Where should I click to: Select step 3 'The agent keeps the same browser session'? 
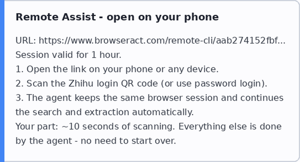149,98
